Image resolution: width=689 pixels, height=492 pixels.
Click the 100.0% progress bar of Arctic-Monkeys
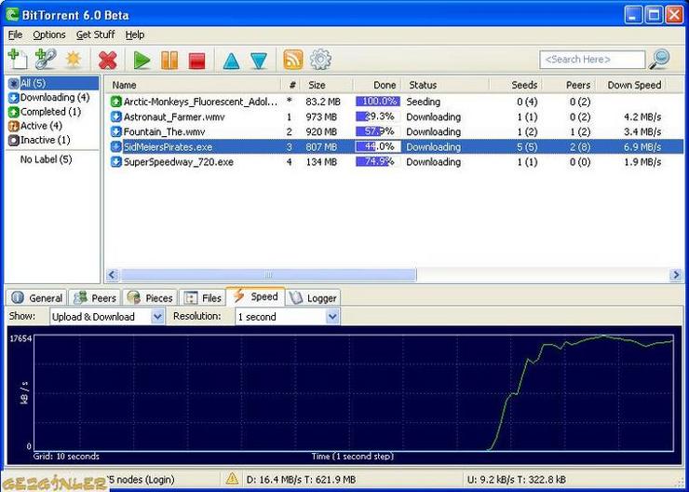coord(377,102)
